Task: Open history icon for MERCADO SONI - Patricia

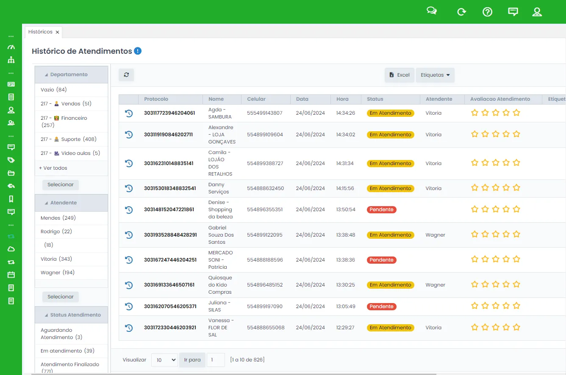Action: (x=129, y=260)
